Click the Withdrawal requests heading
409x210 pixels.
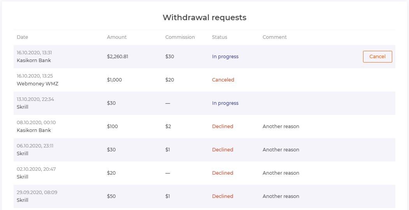[x=204, y=17]
